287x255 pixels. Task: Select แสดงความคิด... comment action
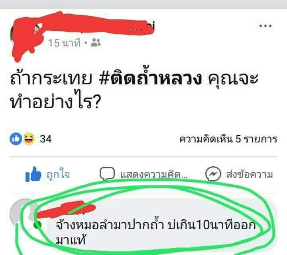[x=154, y=175]
